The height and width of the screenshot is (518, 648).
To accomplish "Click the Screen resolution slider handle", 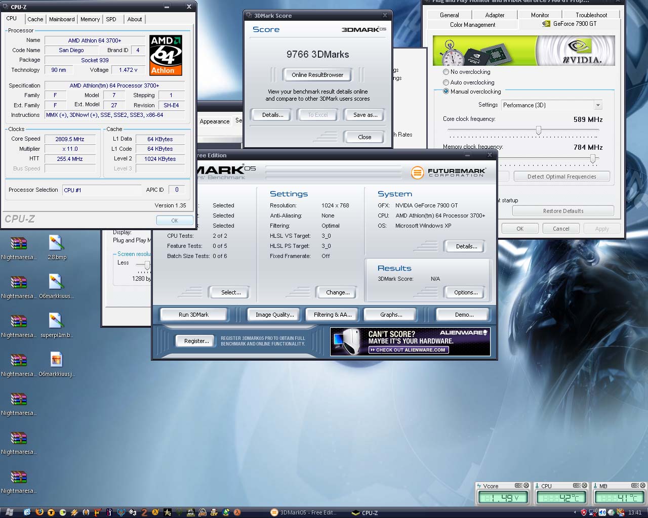I will 147,265.
